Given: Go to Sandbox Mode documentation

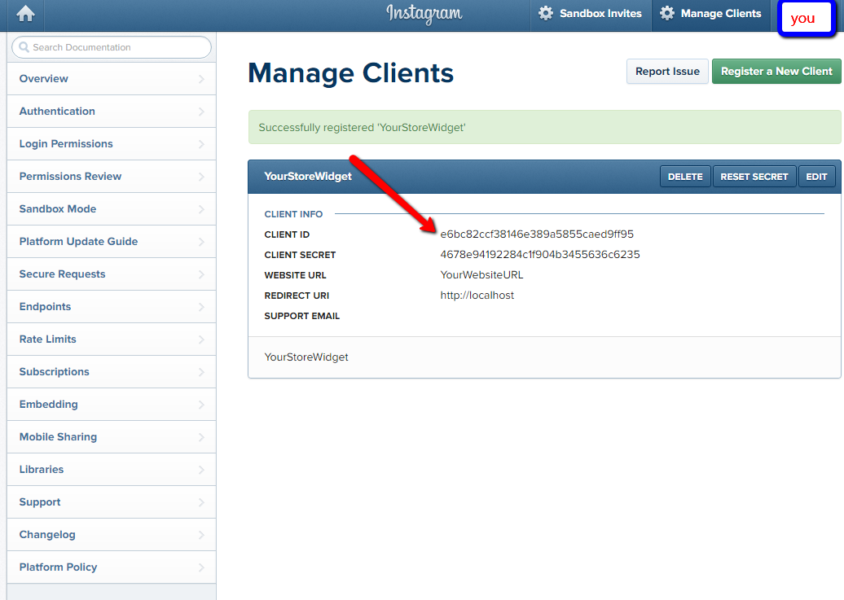Looking at the screenshot, I should pyautogui.click(x=58, y=209).
